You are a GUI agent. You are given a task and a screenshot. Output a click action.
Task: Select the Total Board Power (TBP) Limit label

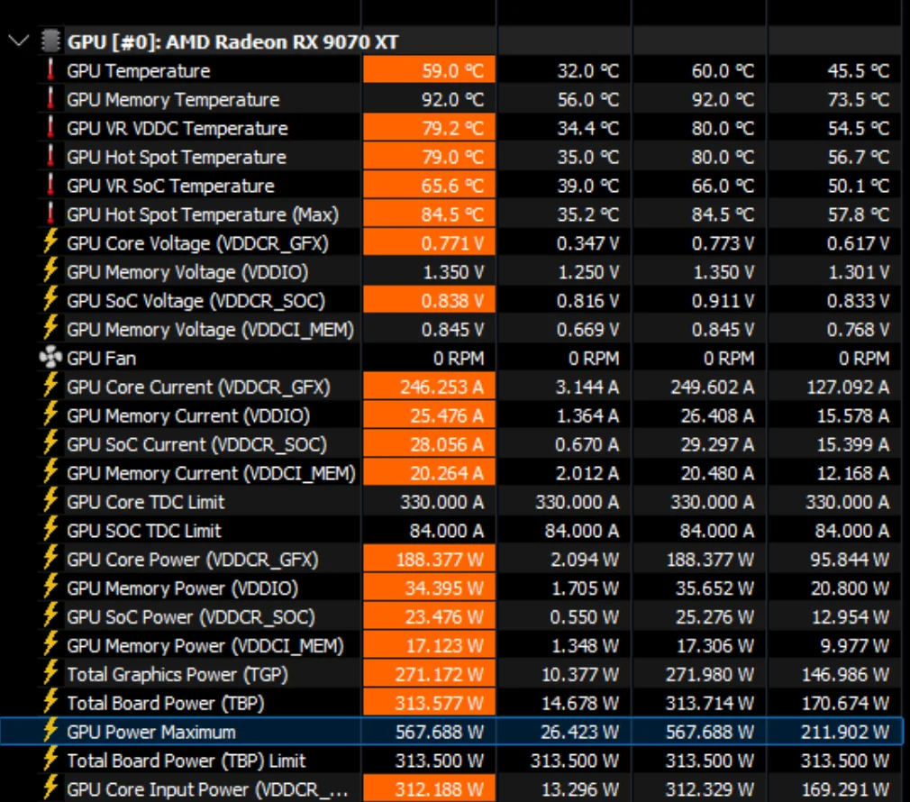(187, 761)
